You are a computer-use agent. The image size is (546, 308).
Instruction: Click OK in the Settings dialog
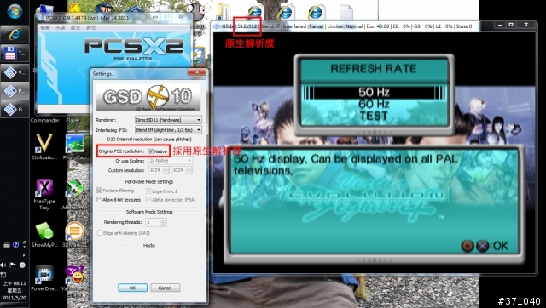pos(132,288)
